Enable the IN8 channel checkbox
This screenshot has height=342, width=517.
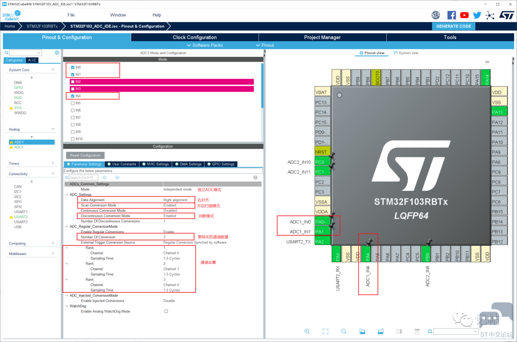[73, 125]
